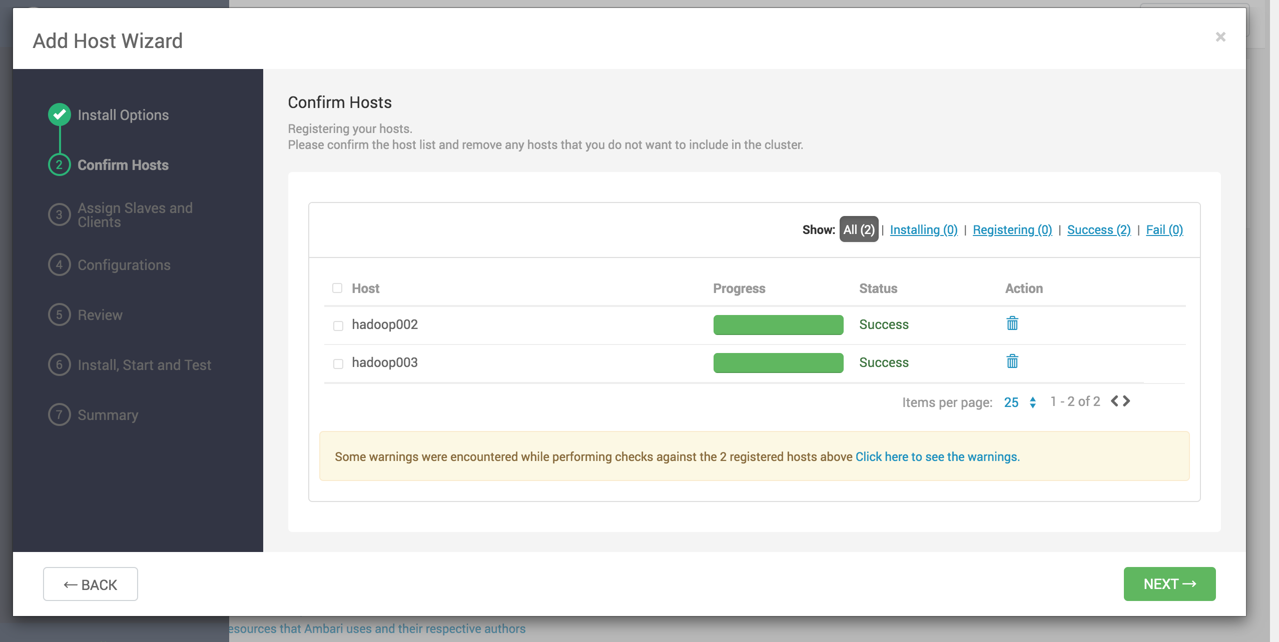This screenshot has height=642, width=1279.
Task: Click the step 2 circle icon
Action: (60, 165)
